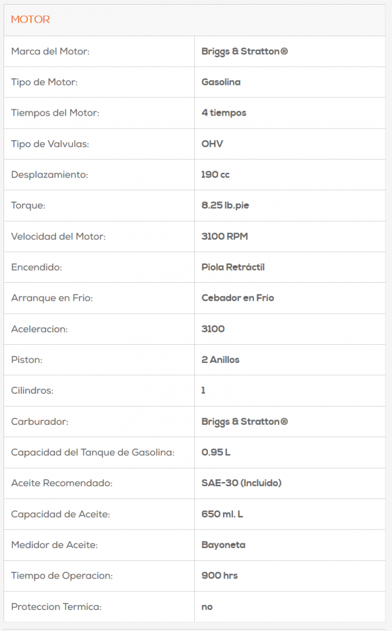The image size is (392, 631).
Task: Click the MOTOR section header
Action: pos(30,19)
